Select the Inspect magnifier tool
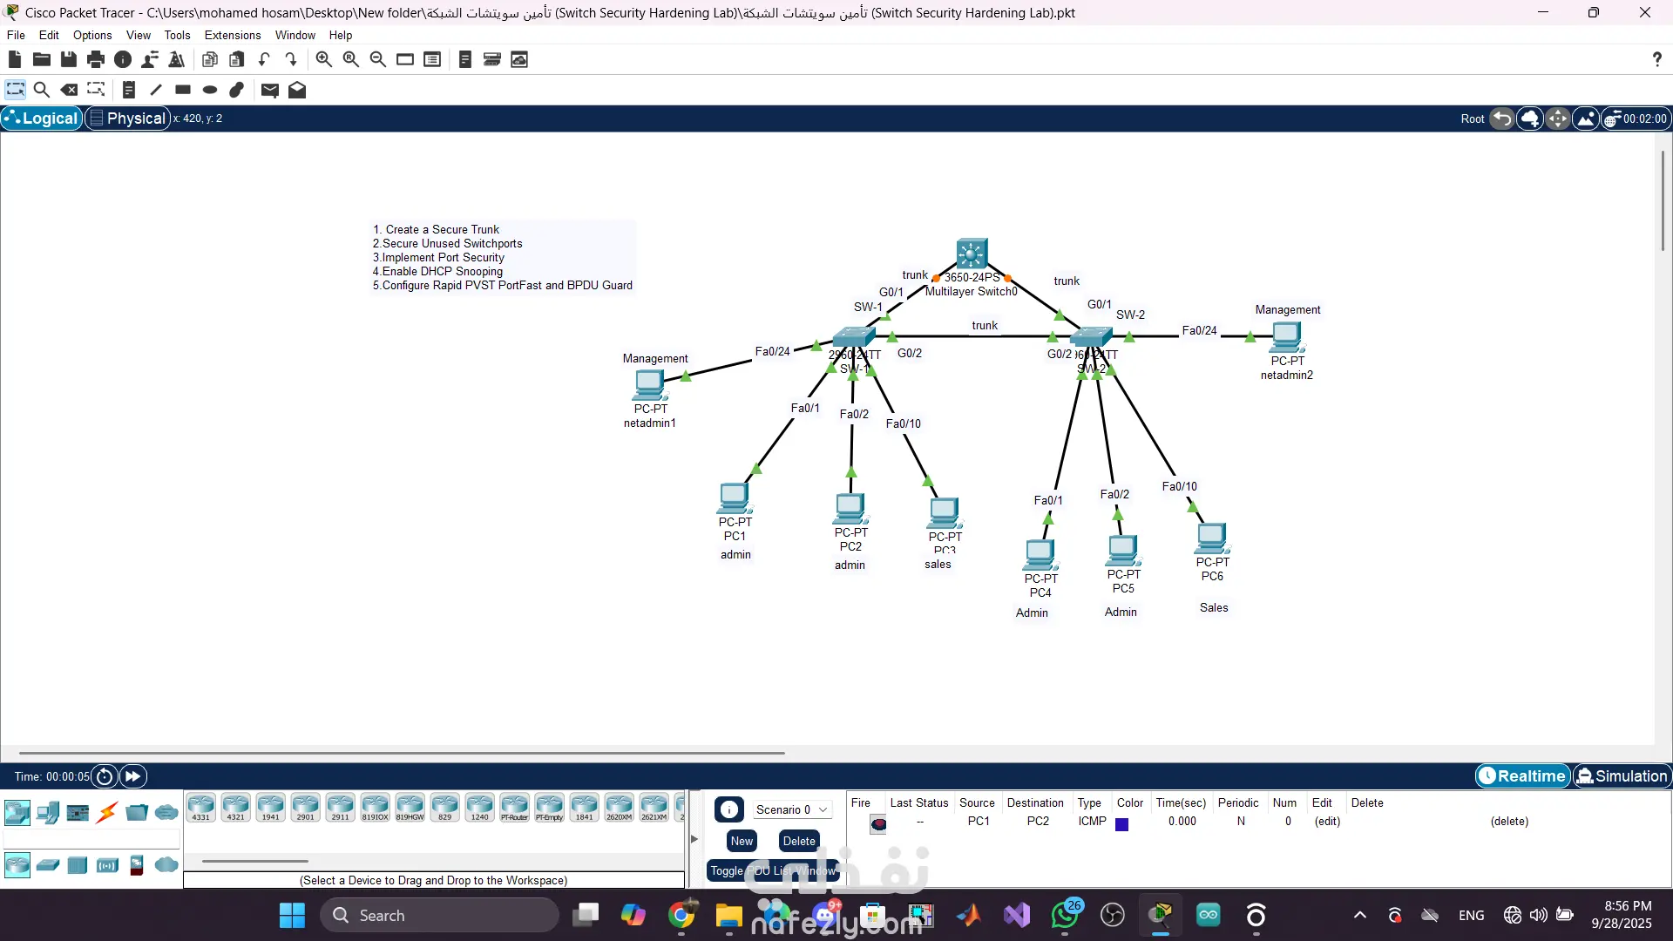Viewport: 1673px width, 941px height. point(41,90)
